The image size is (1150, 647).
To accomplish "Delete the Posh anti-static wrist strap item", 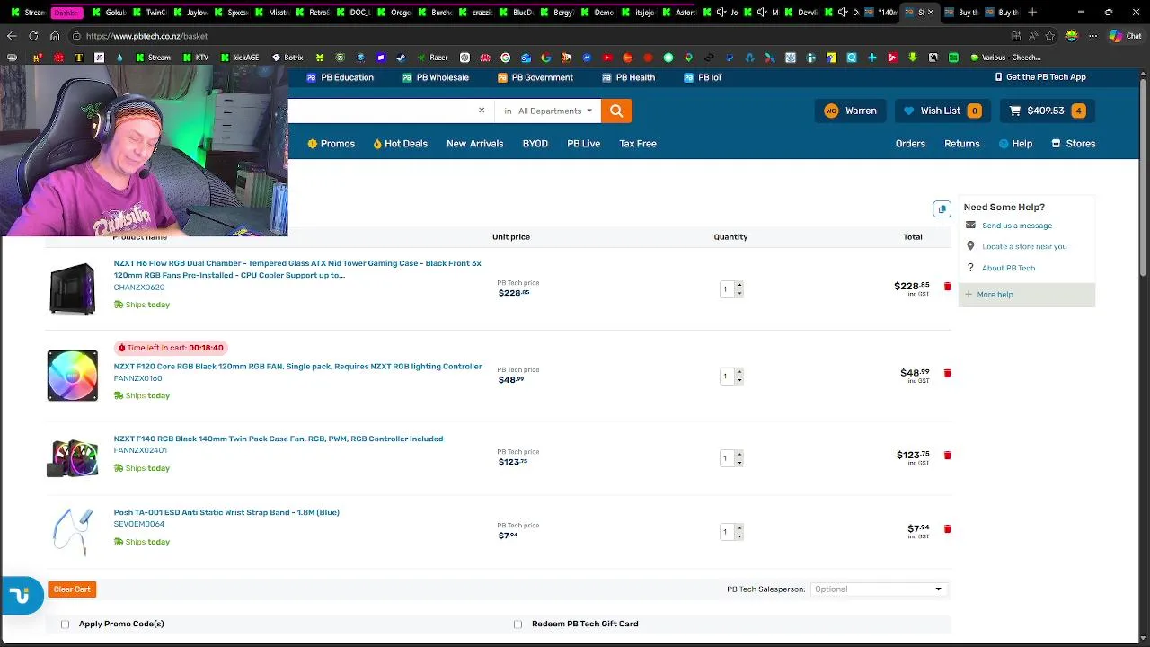I will point(947,528).
